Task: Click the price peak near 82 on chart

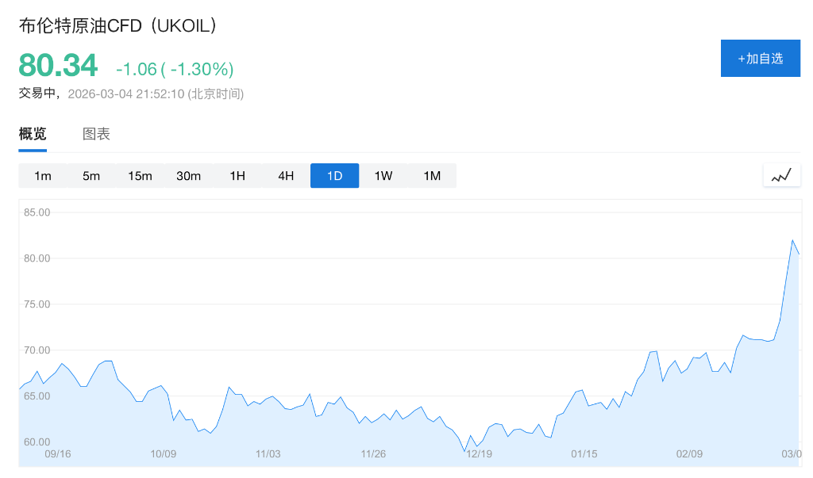Action: pos(792,240)
